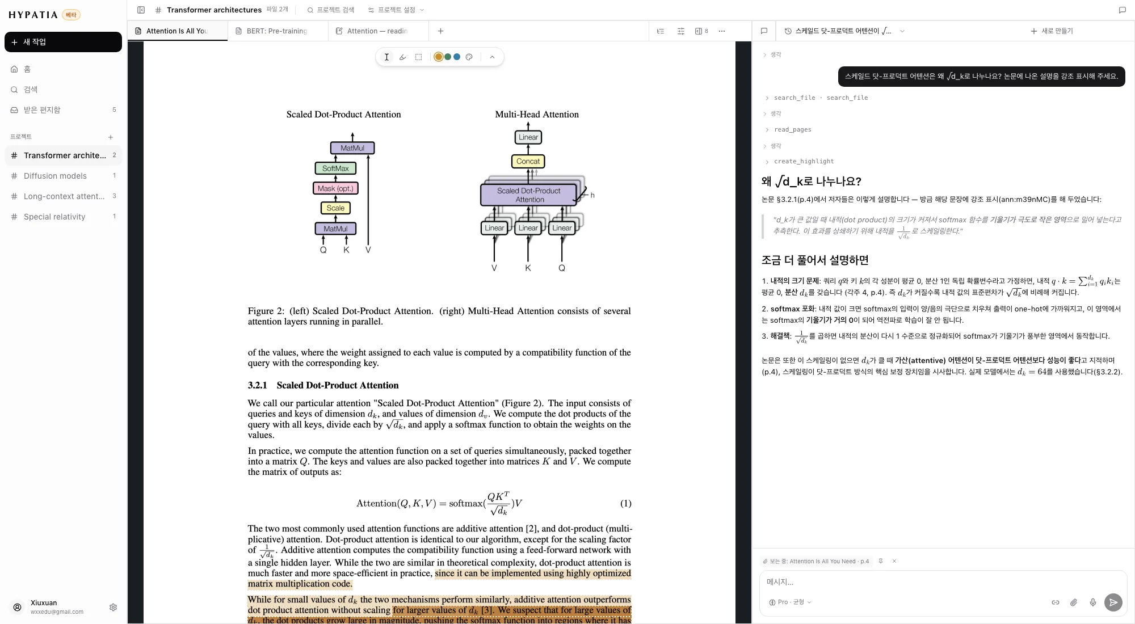The image size is (1135, 624).
Task: Select the highlighter pen tool
Action: [x=402, y=57]
